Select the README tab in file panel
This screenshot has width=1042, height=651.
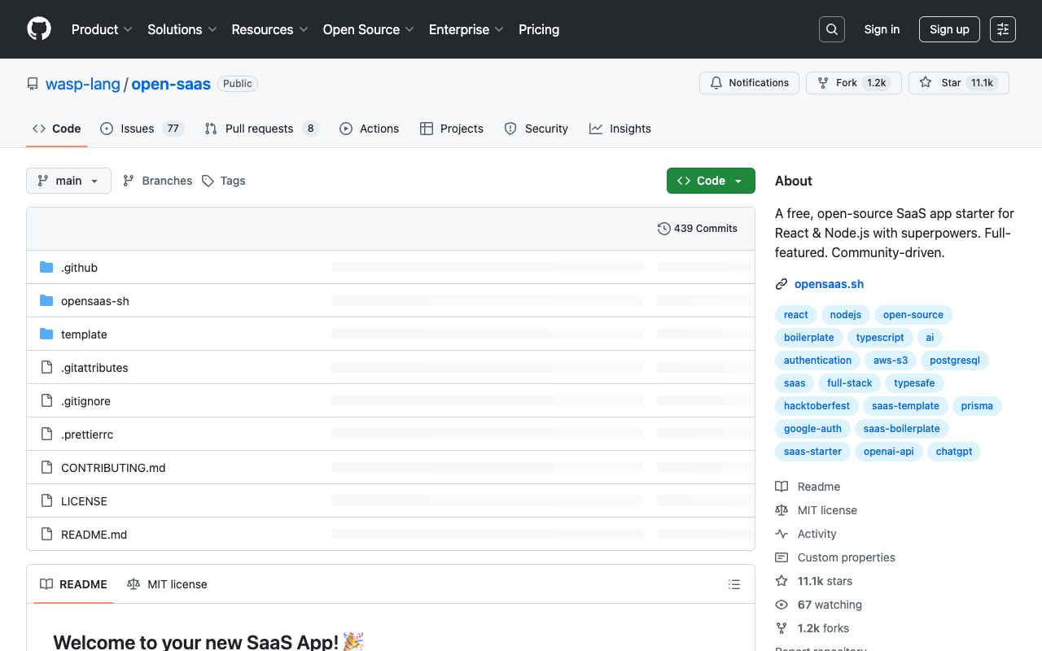point(74,584)
